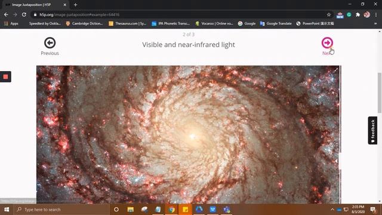
Task: Select the Image Juxtaposition | H5P tab
Action: pos(35,5)
